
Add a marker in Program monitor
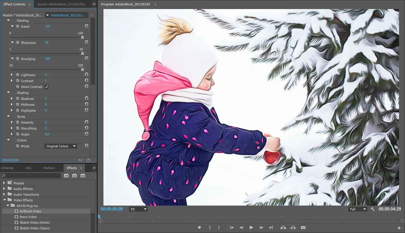coord(199,228)
